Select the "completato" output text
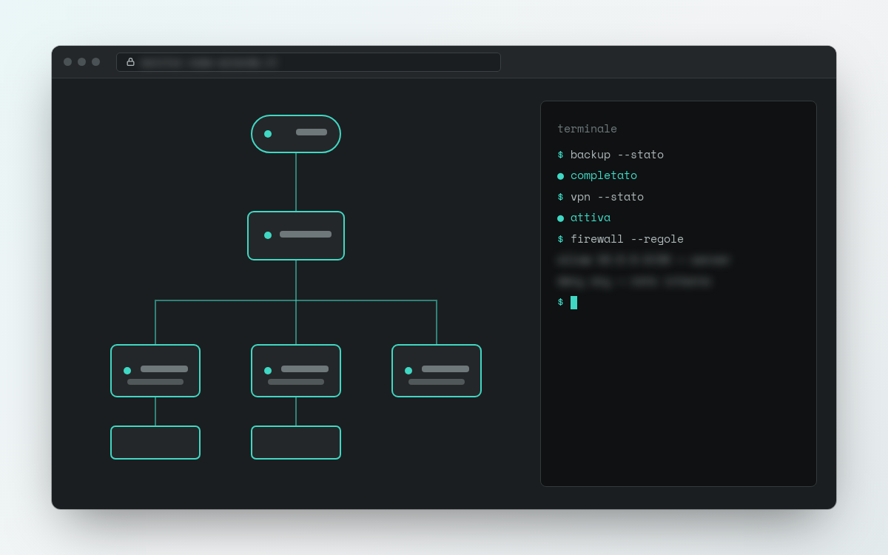The image size is (888, 555). pyautogui.click(x=604, y=175)
